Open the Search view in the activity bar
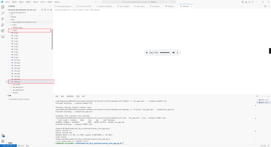This screenshot has height=147, width=271. [3, 13]
